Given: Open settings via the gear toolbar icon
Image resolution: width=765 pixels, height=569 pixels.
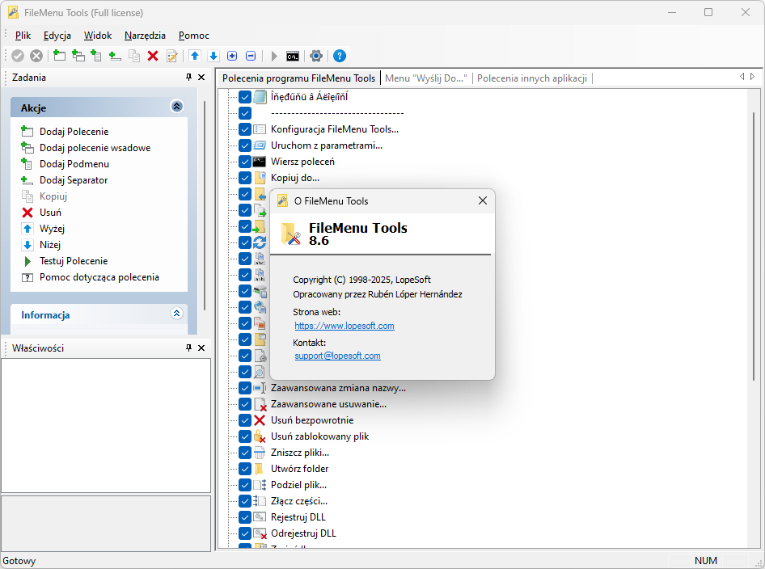Looking at the screenshot, I should pyautogui.click(x=316, y=56).
